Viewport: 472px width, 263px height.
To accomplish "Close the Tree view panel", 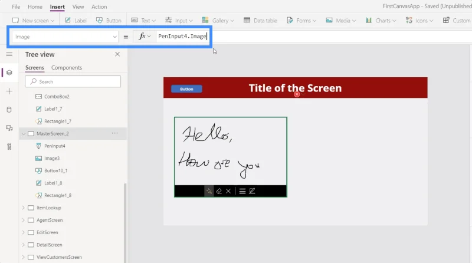I will 117,54.
